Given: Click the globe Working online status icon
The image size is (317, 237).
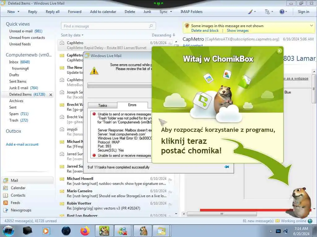Looking at the screenshot, I should tap(310, 221).
